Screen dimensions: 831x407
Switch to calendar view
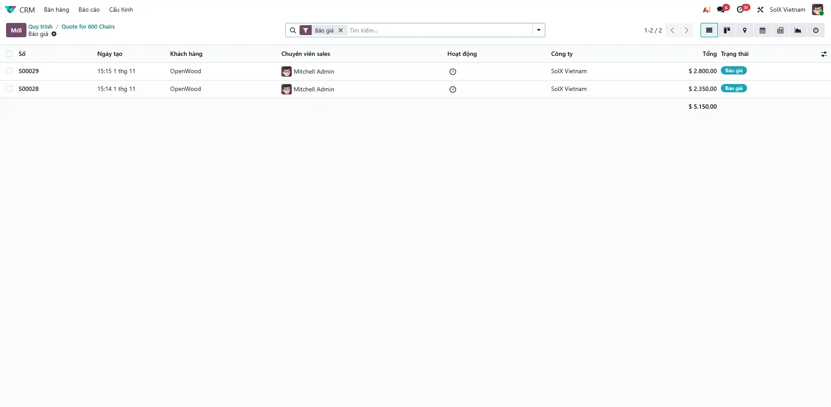point(763,30)
